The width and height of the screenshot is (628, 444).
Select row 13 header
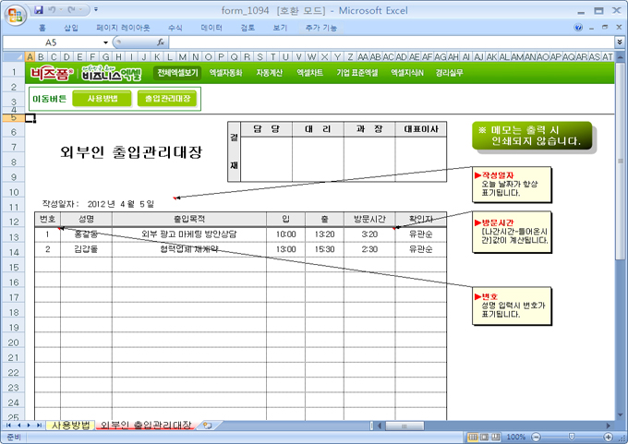(x=14, y=237)
